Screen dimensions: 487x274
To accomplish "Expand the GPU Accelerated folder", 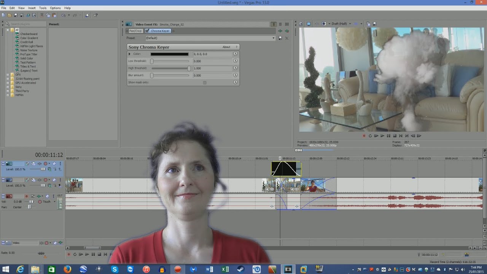I will pyautogui.click(x=8, y=83).
